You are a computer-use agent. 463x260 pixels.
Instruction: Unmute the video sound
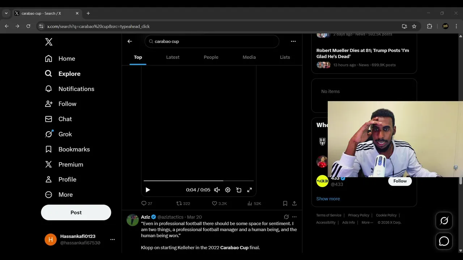tap(217, 190)
